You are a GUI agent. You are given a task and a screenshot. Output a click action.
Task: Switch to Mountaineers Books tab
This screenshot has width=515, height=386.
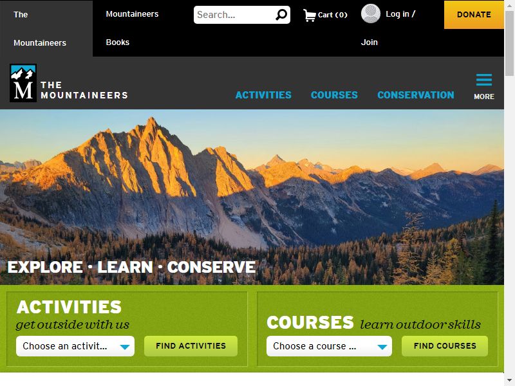point(132,28)
